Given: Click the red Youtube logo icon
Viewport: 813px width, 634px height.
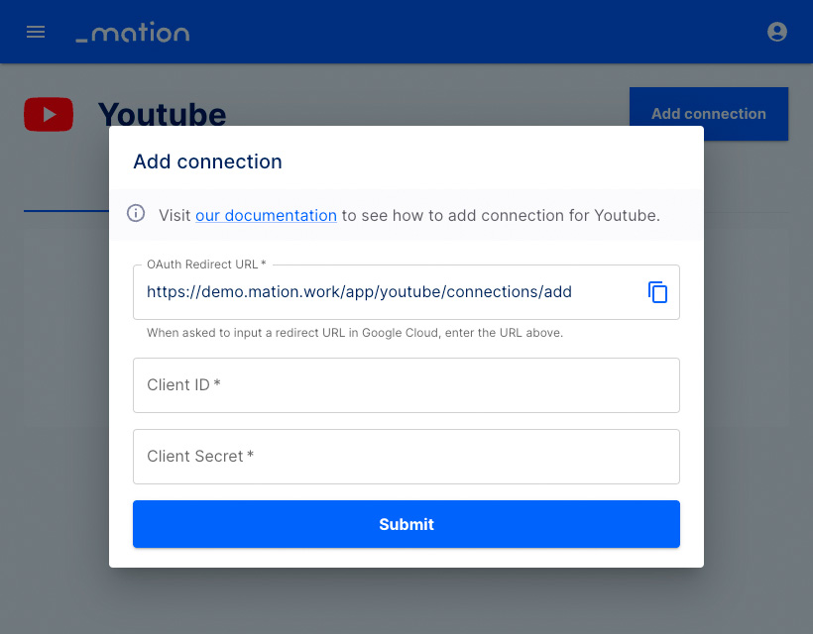Looking at the screenshot, I should [x=49, y=114].
